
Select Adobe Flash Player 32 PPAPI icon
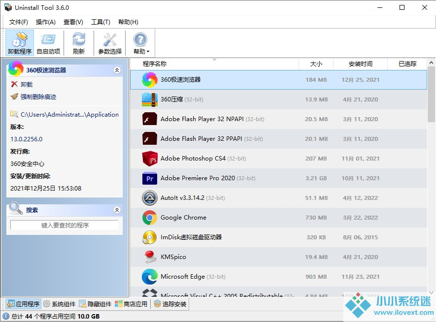[150, 139]
